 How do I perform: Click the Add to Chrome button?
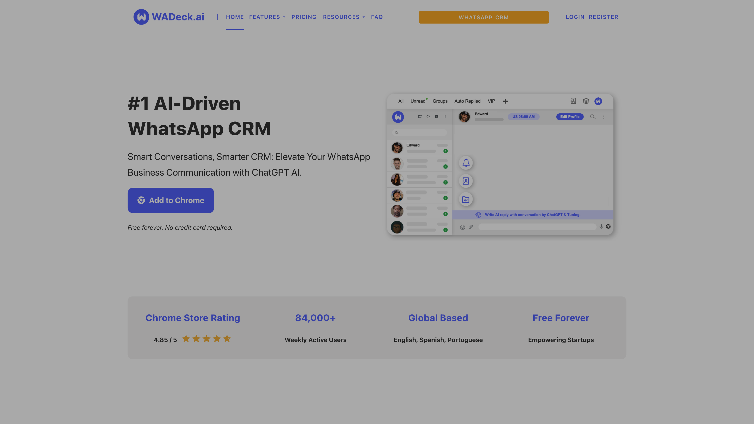[171, 200]
